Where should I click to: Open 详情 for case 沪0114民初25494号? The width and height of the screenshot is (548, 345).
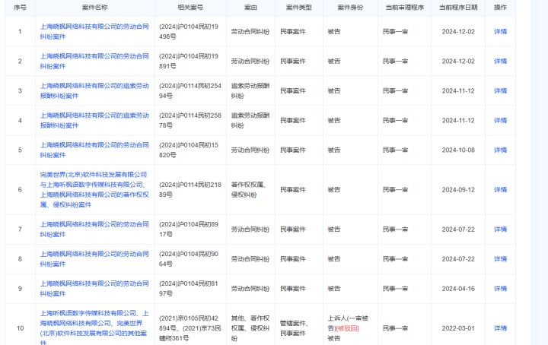pyautogui.click(x=500, y=90)
